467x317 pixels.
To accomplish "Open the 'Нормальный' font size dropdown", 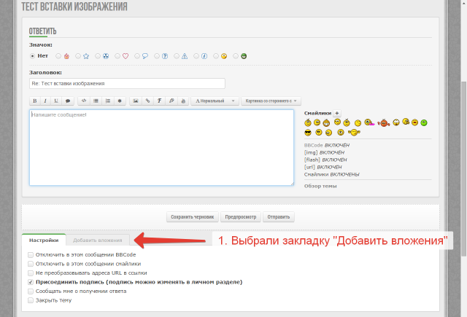I will 215,101.
